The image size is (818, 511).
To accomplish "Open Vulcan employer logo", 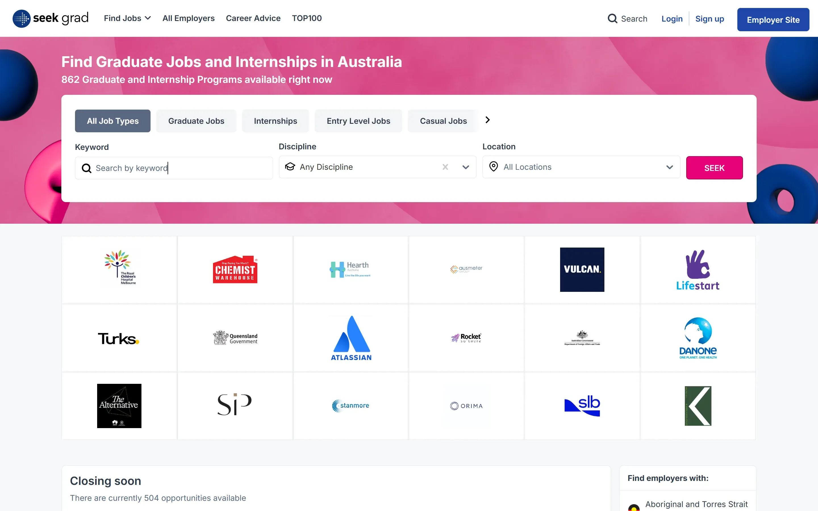I will (x=582, y=269).
